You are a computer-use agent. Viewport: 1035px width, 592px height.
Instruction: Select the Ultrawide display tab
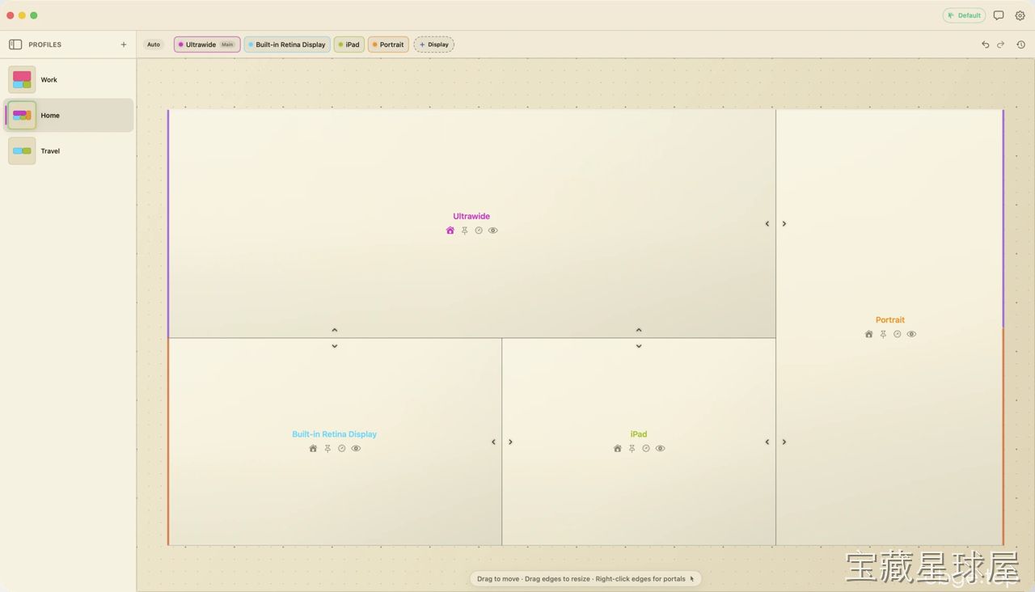[x=207, y=44]
